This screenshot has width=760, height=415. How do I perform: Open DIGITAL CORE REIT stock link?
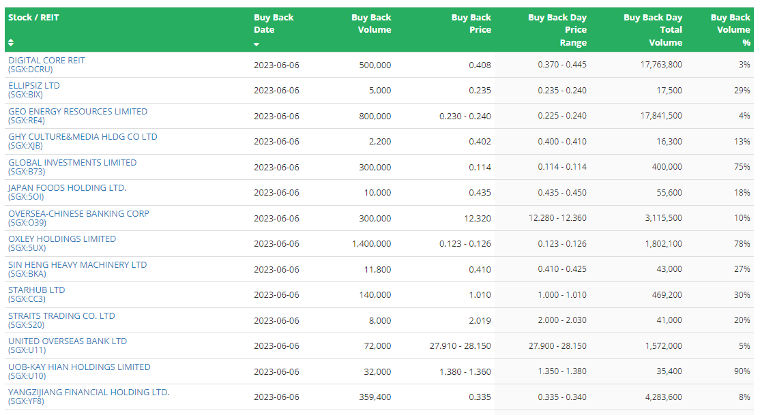click(x=46, y=65)
